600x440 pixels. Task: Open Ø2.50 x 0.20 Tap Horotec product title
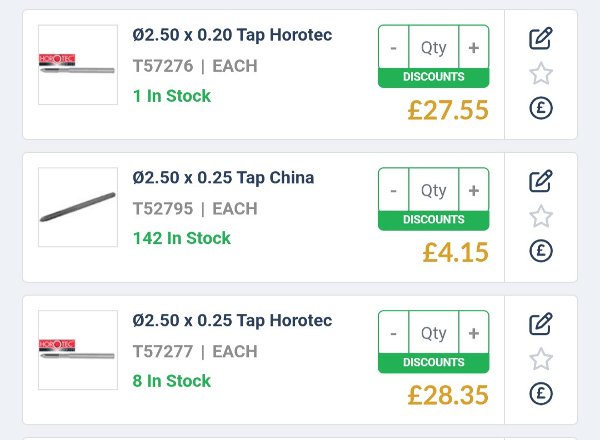[232, 35]
